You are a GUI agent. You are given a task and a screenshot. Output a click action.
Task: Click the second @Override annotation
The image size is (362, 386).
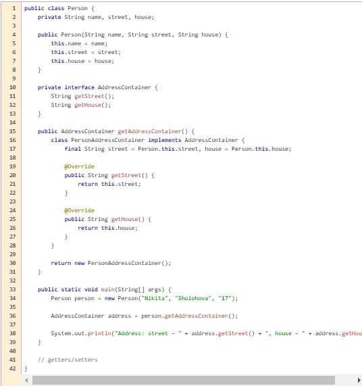(79, 210)
